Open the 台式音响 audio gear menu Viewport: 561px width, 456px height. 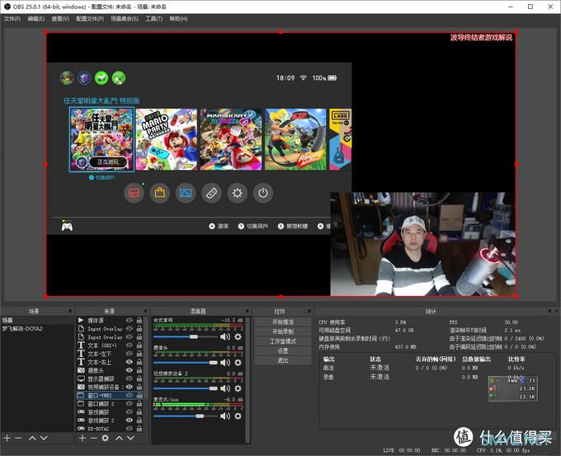[x=238, y=337]
